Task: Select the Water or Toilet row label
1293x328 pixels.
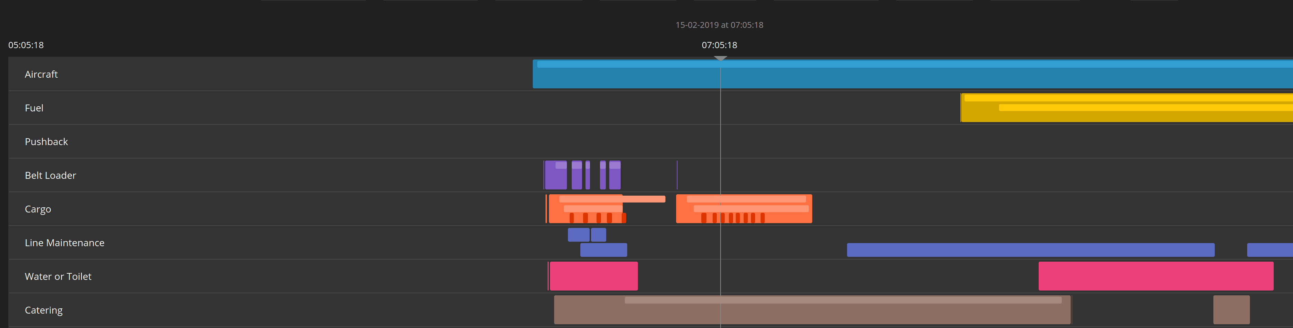Action: pos(58,276)
